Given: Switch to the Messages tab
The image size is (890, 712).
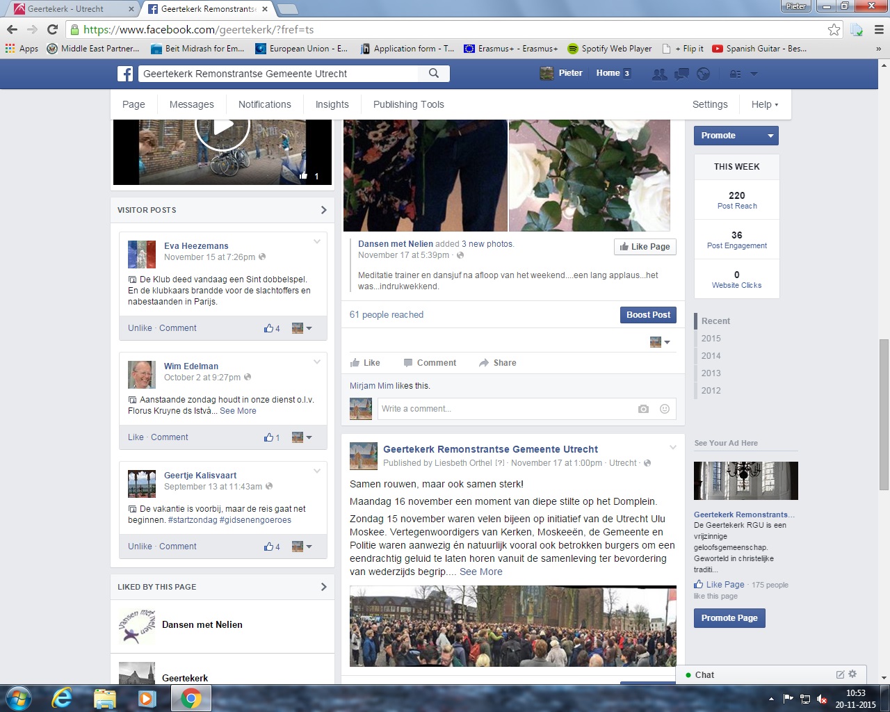Looking at the screenshot, I should [192, 104].
